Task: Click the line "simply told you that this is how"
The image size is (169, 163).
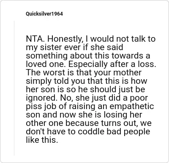Action: pyautogui.click(x=87, y=81)
